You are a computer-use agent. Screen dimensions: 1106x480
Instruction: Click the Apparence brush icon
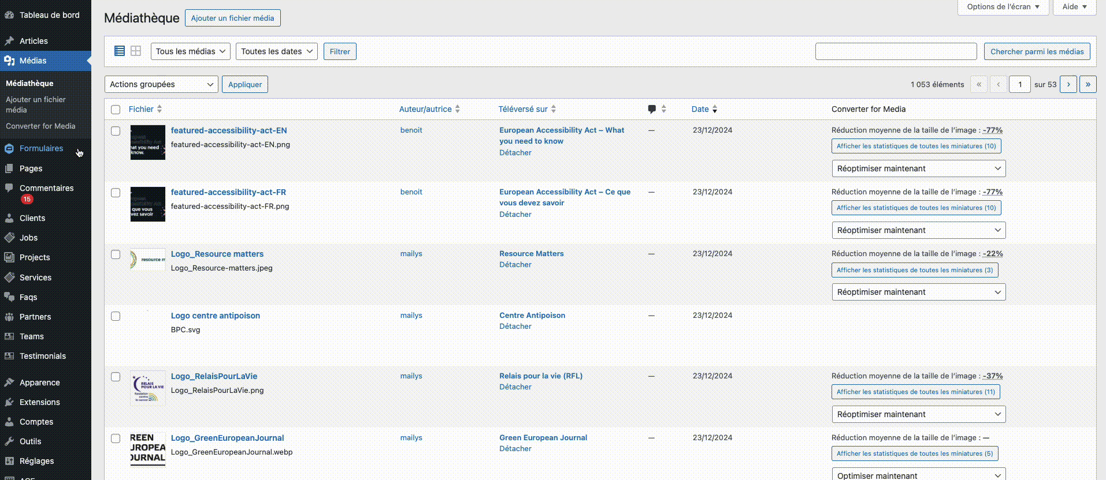point(9,382)
